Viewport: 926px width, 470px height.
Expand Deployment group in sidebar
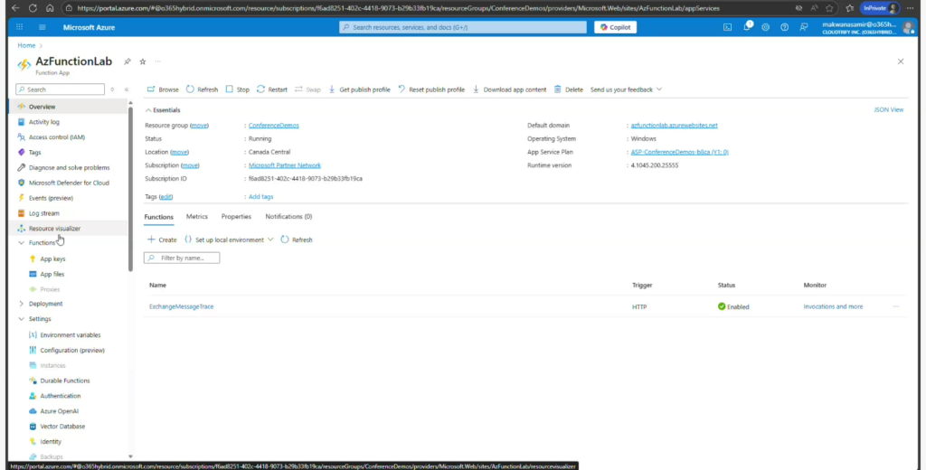click(x=22, y=304)
